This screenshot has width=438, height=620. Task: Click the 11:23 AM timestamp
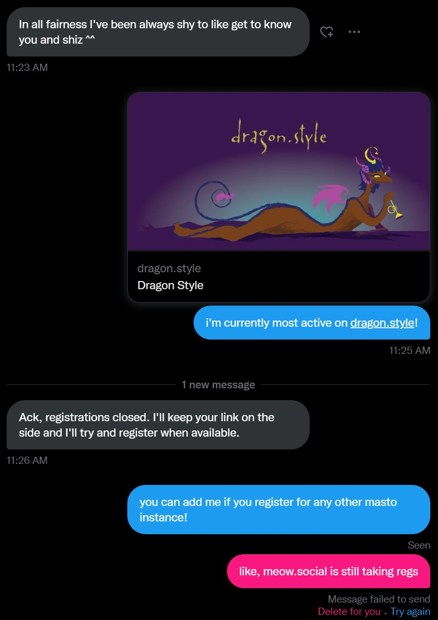[27, 67]
